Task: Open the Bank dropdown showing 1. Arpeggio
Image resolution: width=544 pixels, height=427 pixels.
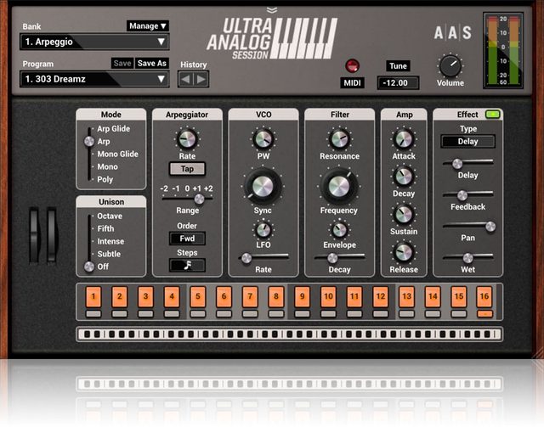Action: 94,42
